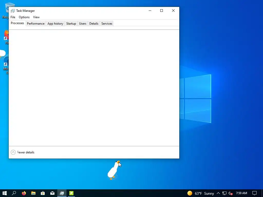Viewport: 263px width, 197px height.
Task: Maximize the Task Manager window
Action: 162,11
